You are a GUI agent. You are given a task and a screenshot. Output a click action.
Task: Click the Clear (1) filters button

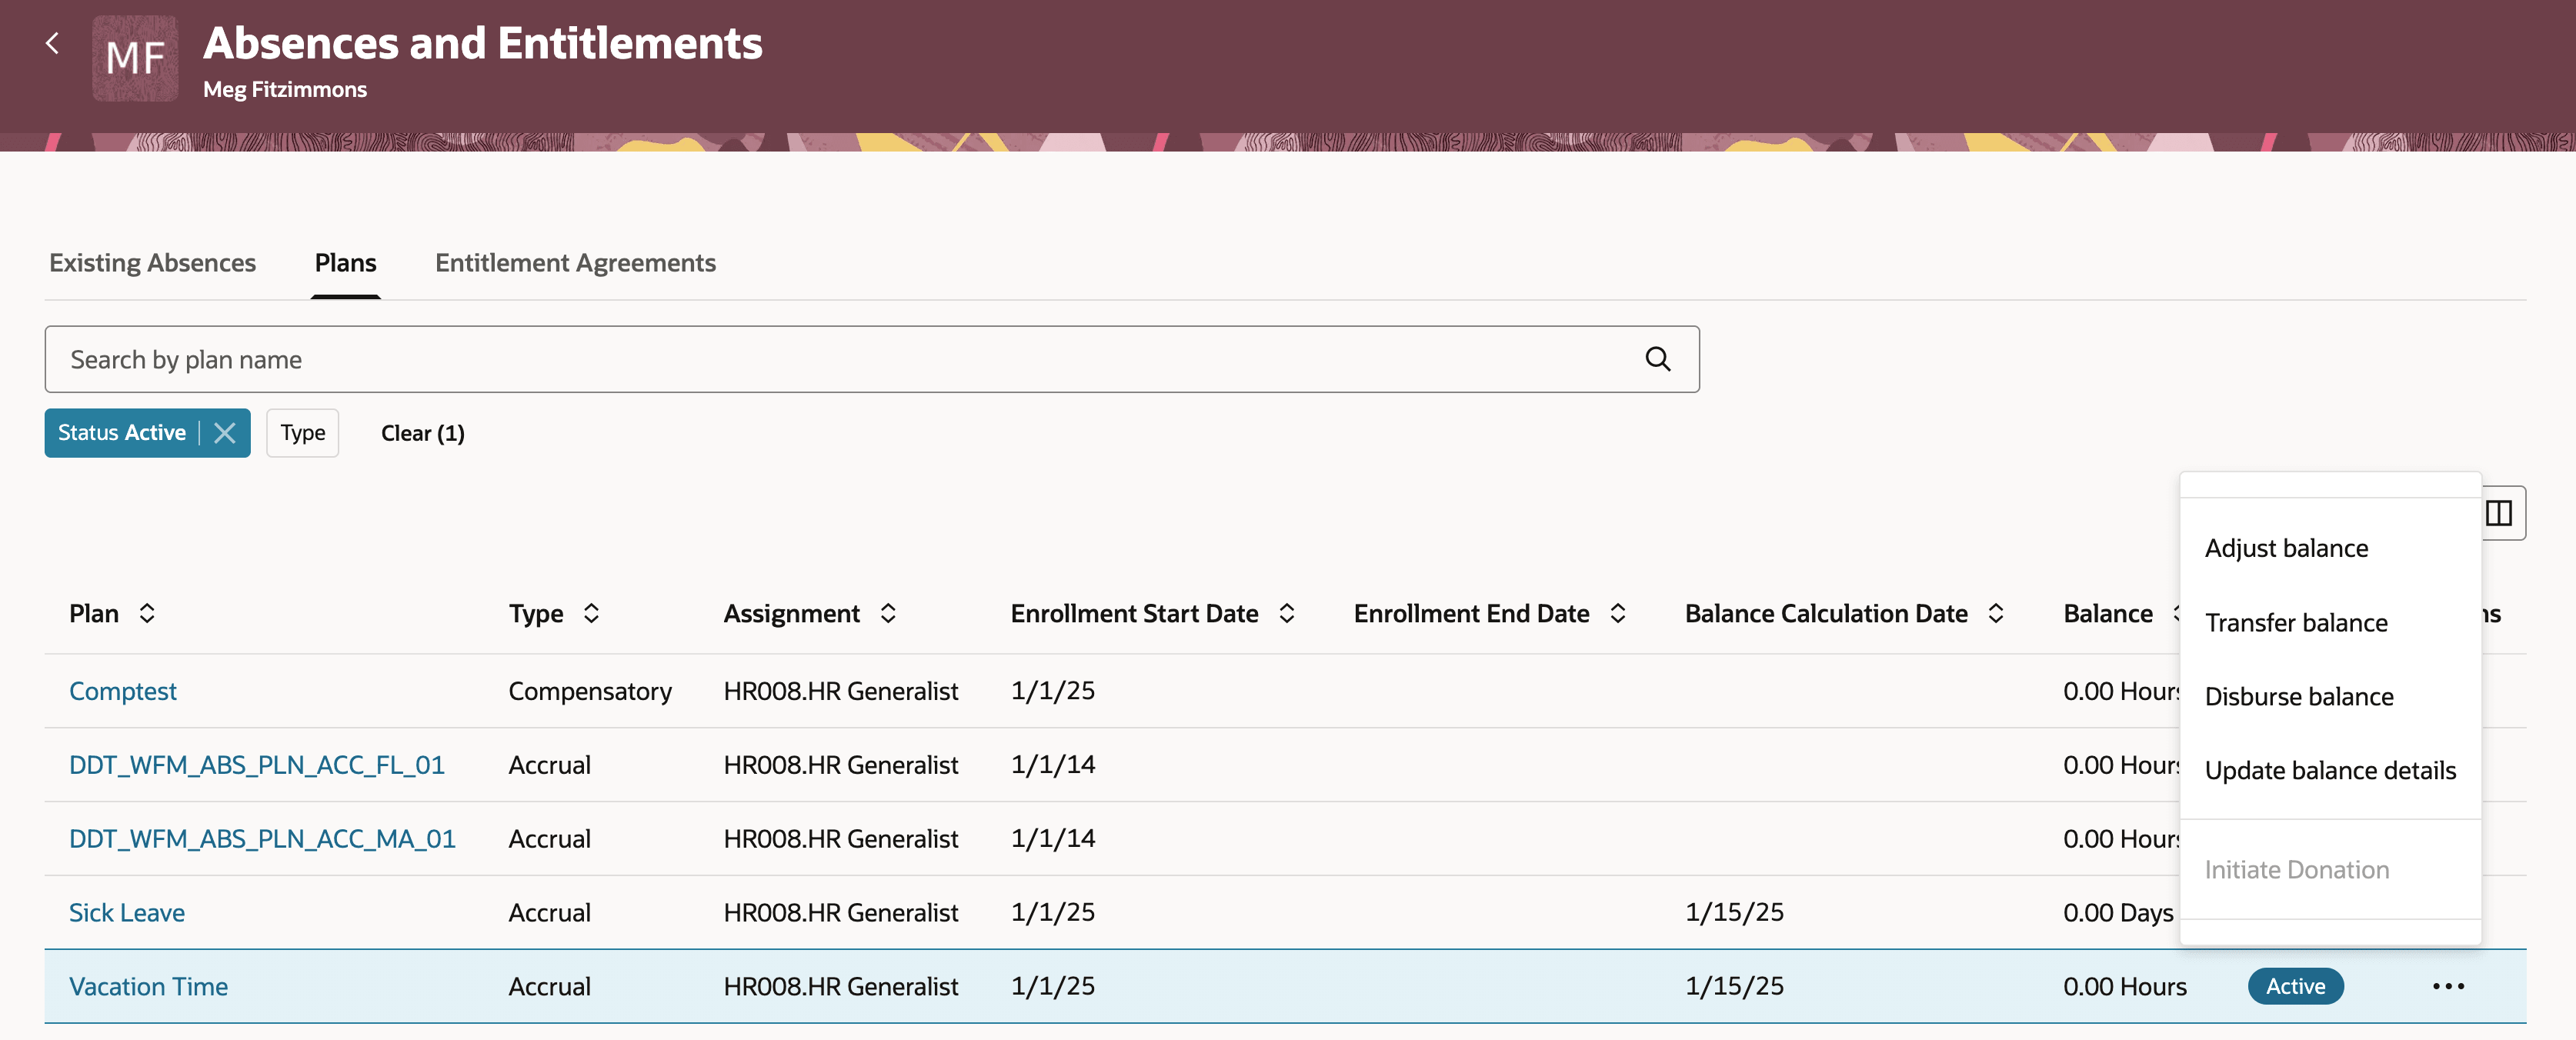[x=422, y=433]
